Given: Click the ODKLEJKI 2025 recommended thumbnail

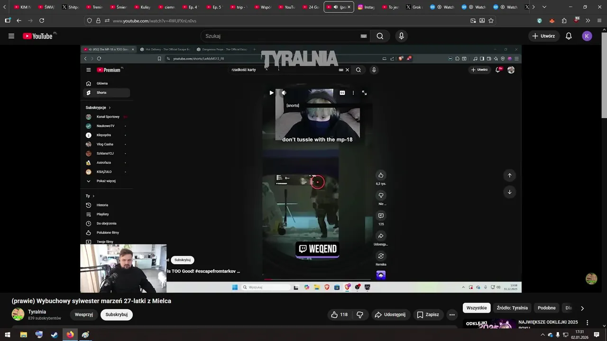Looking at the screenshot, I should [x=488, y=324].
